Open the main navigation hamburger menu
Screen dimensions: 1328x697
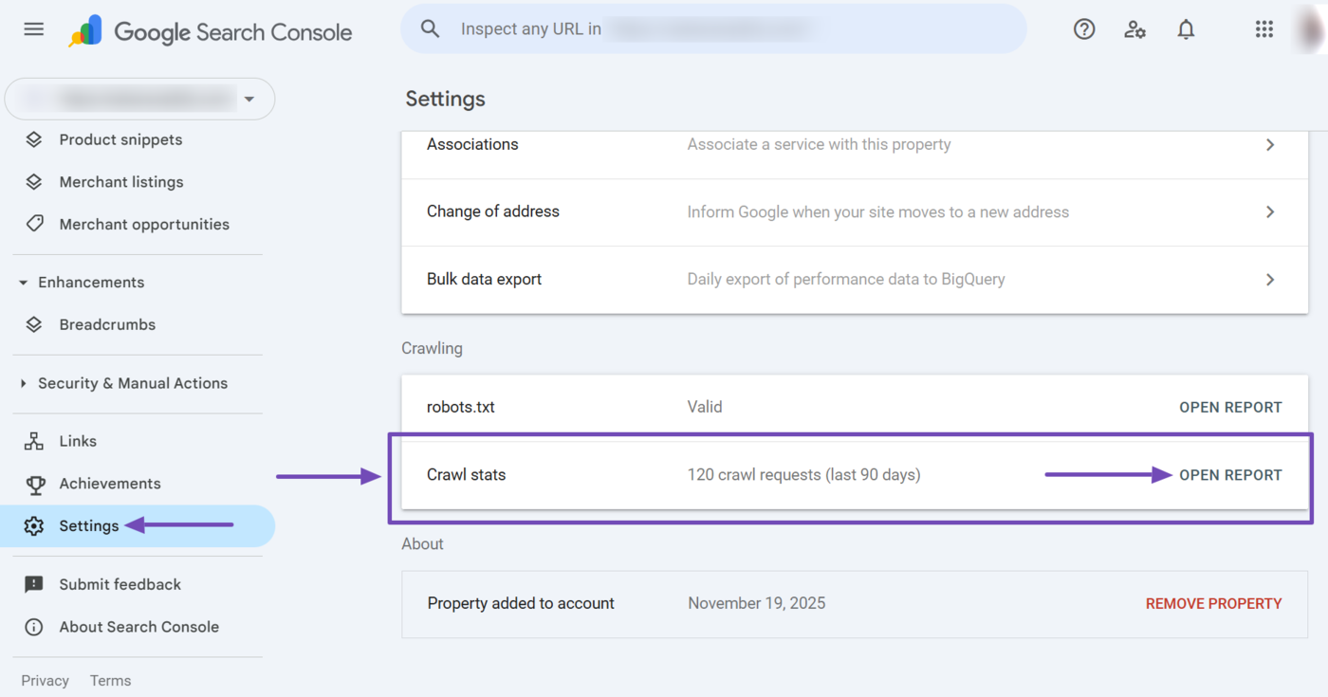pos(33,28)
